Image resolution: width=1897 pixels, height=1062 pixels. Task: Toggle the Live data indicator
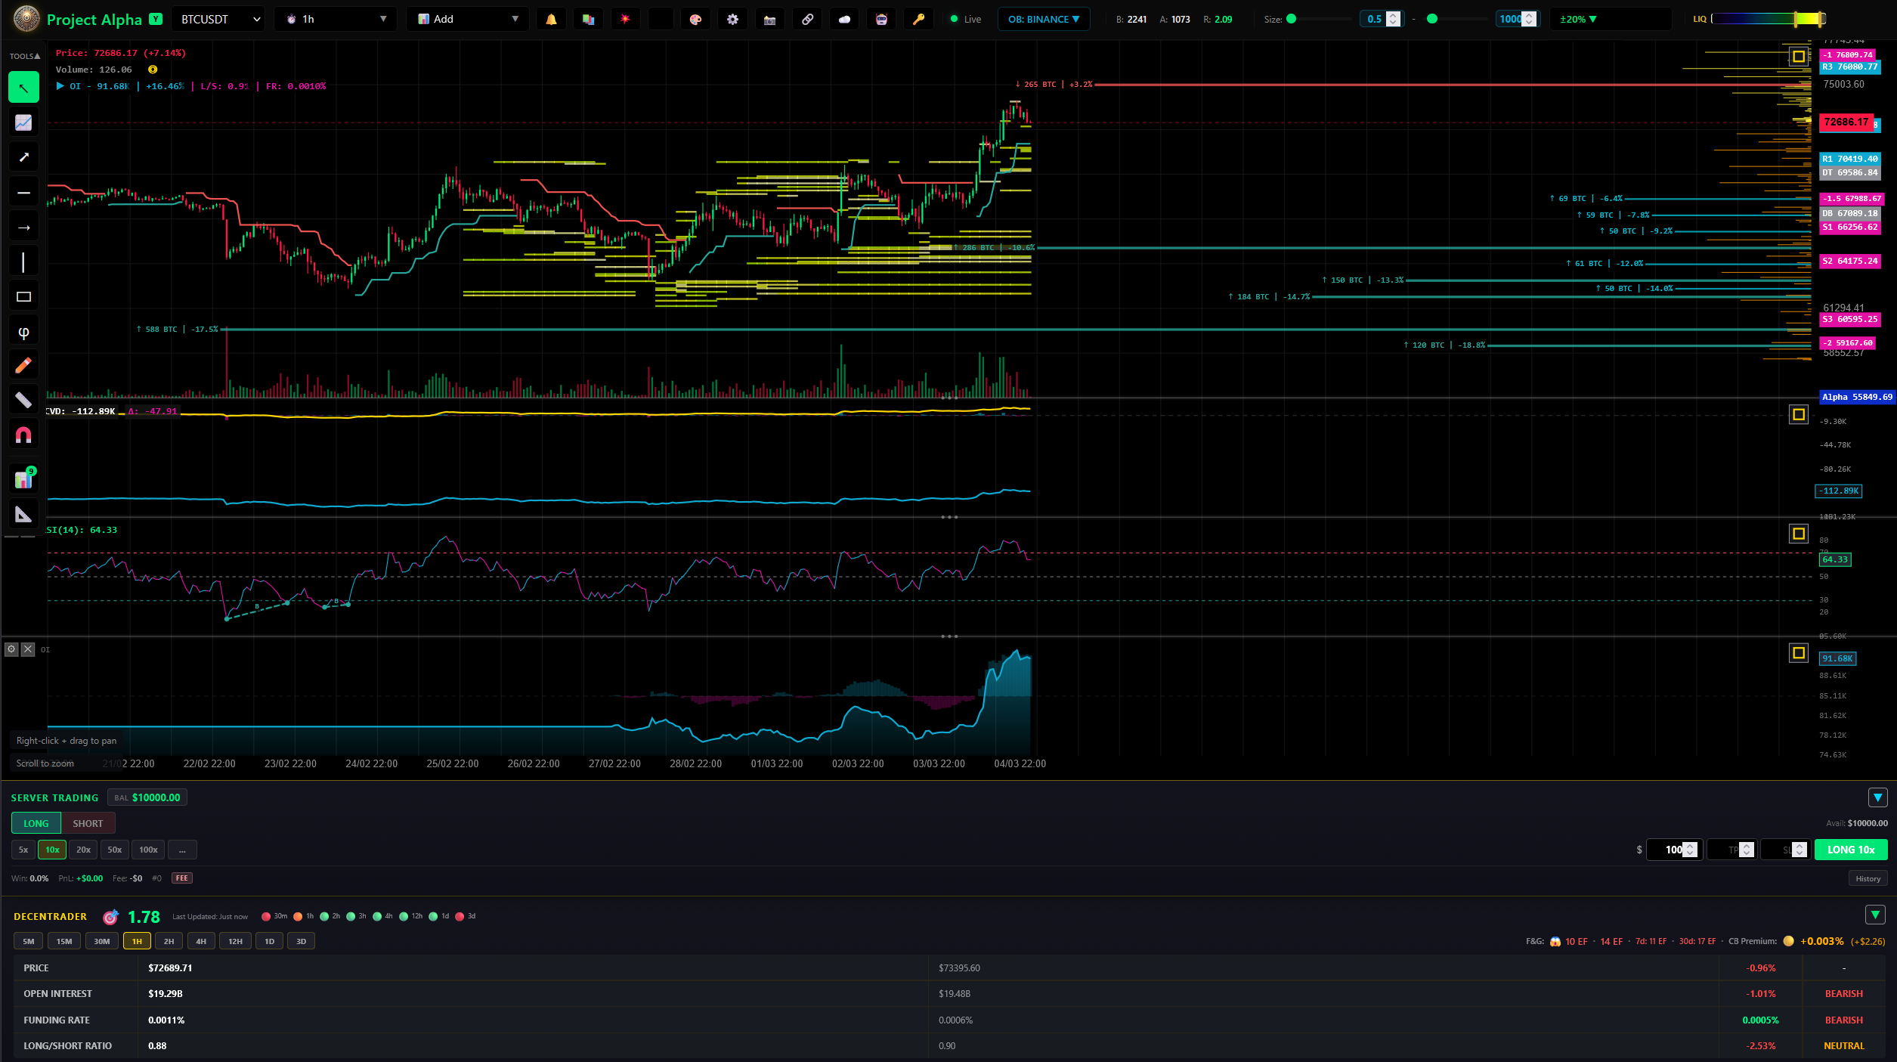964,19
